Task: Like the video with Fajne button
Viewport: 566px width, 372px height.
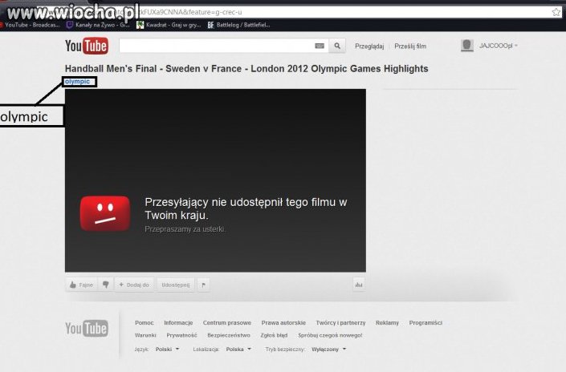Action: click(x=82, y=285)
